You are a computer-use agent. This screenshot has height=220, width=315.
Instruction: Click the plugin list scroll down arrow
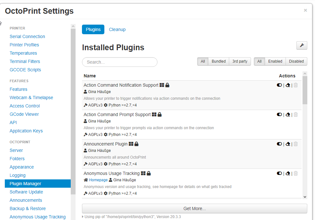[x=305, y=197]
